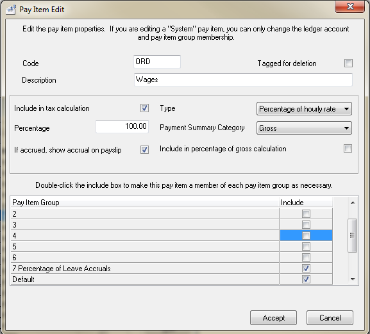Uncheck Include for 7 Percentage of Leave Accruals
370x334 pixels.
[x=306, y=268]
